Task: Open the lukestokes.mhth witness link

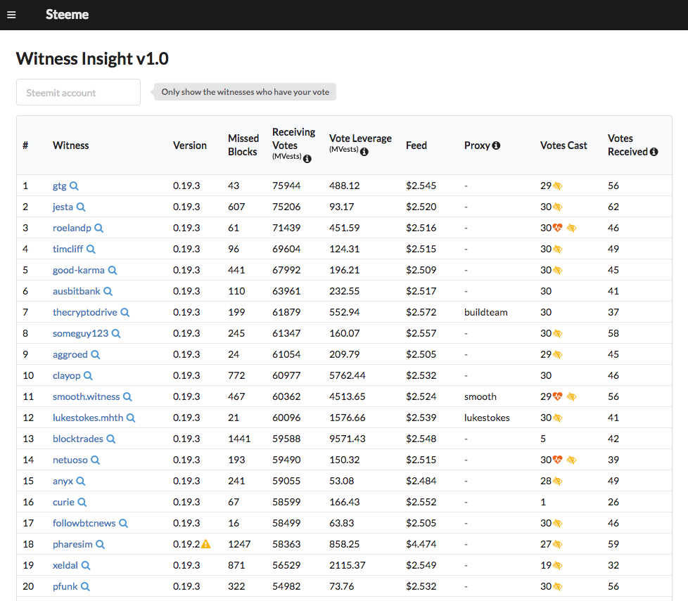Action: click(x=88, y=418)
